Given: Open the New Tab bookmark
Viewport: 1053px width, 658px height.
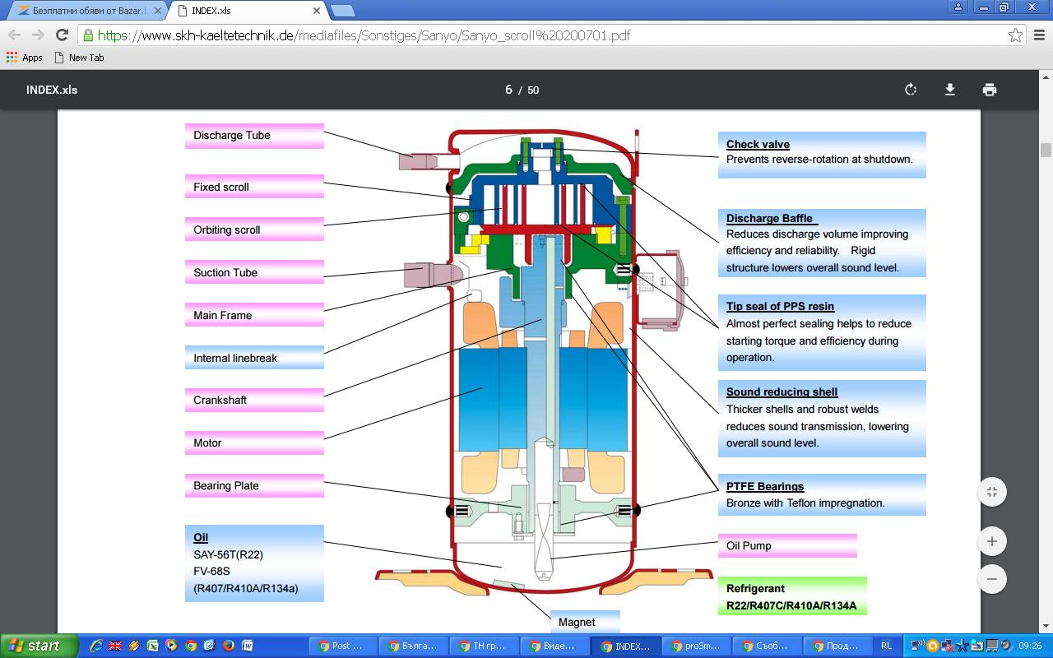Looking at the screenshot, I should click(79, 58).
